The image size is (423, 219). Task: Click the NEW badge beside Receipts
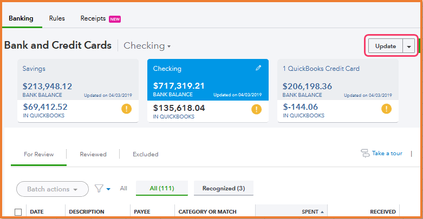point(115,19)
